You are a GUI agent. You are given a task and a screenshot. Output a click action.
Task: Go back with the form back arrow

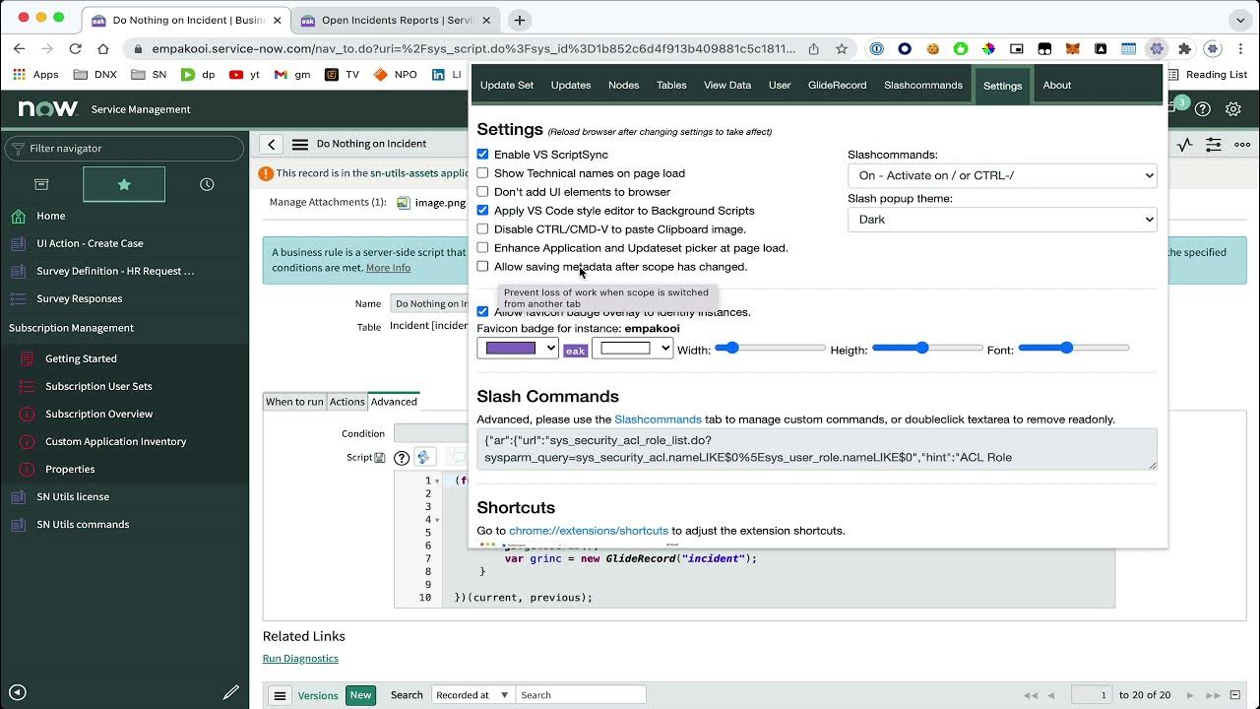(x=271, y=144)
